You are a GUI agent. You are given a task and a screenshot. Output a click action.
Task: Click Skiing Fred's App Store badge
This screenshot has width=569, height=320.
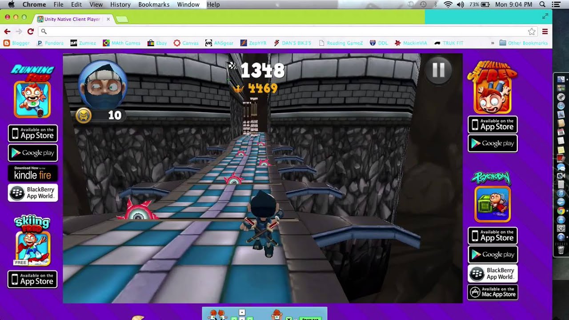(32, 279)
